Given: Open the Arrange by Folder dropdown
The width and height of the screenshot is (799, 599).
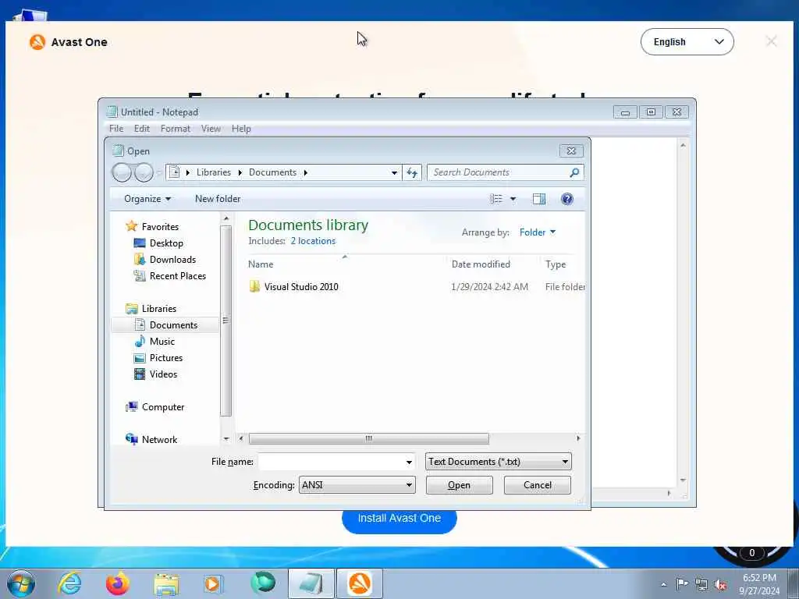Looking at the screenshot, I should [x=538, y=232].
